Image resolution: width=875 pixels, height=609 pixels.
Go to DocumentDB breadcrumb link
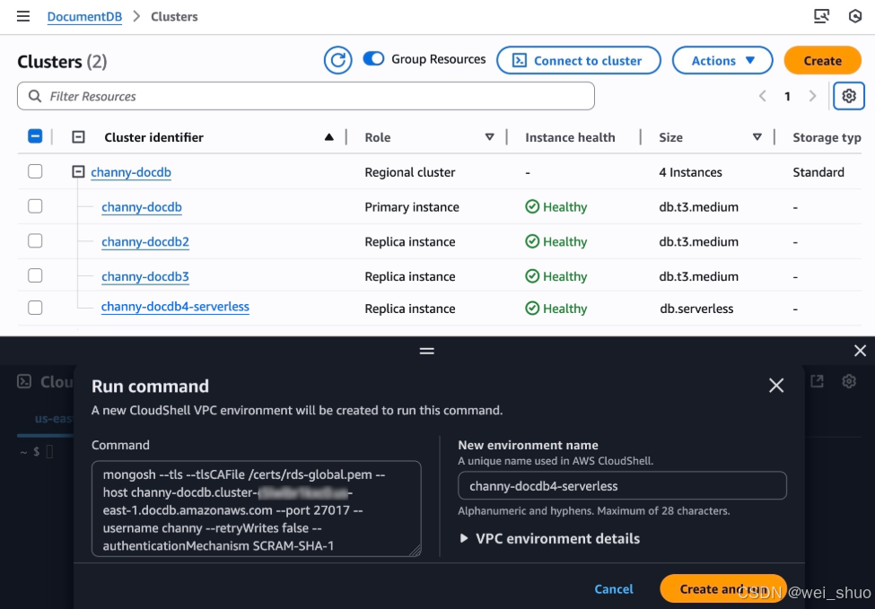pyautogui.click(x=84, y=17)
